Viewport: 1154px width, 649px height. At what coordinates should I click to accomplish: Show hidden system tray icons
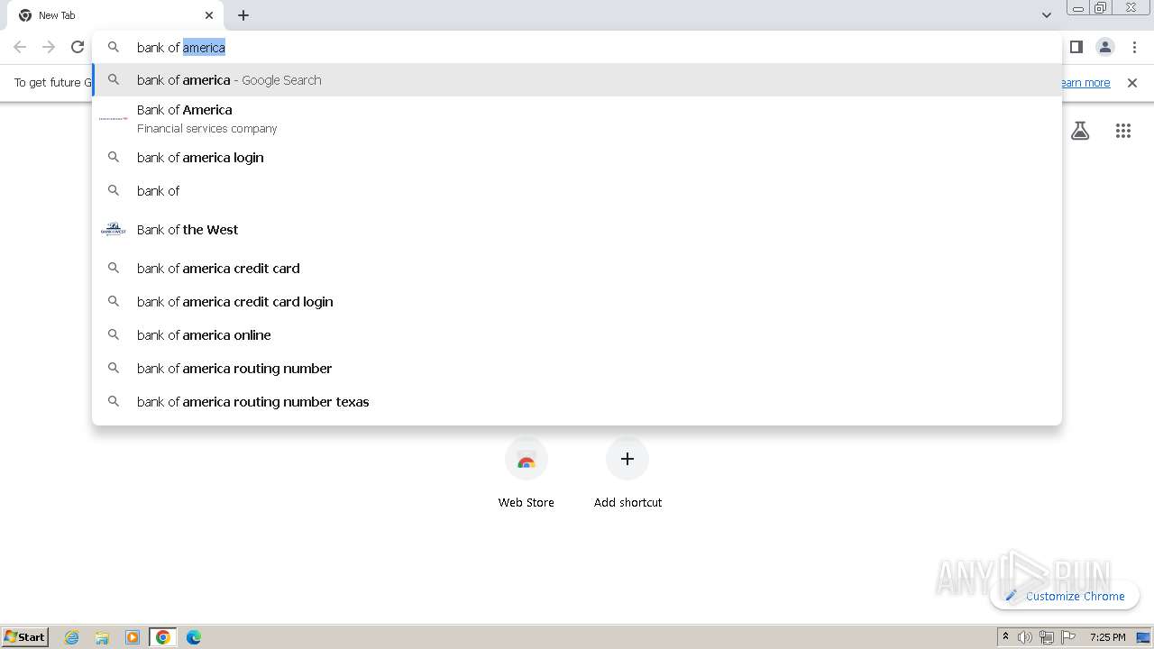1005,637
